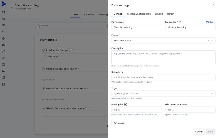Click the Cancel button
The width and height of the screenshot is (219, 138).
pos(199,132)
